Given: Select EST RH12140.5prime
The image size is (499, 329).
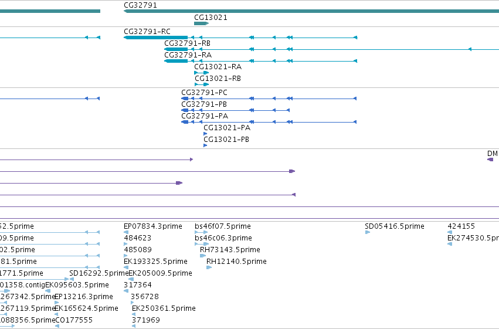Looking at the screenshot, I should pos(236,262).
